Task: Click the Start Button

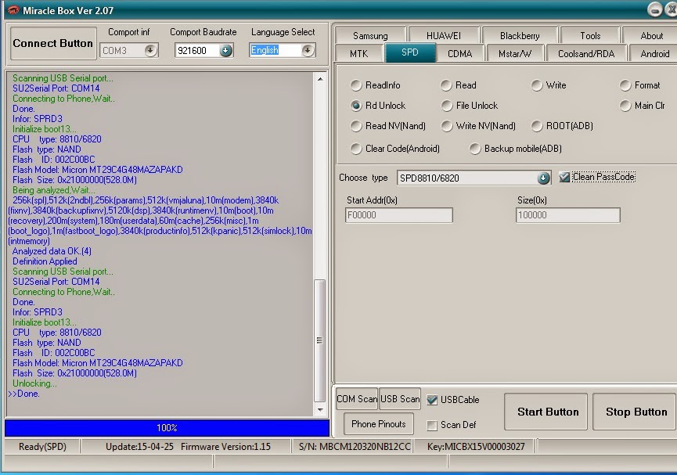Action: point(546,412)
